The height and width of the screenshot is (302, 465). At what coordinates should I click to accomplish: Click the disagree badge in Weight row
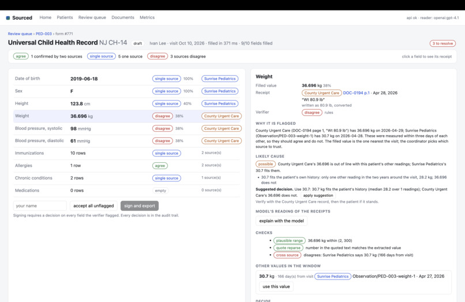point(163,116)
